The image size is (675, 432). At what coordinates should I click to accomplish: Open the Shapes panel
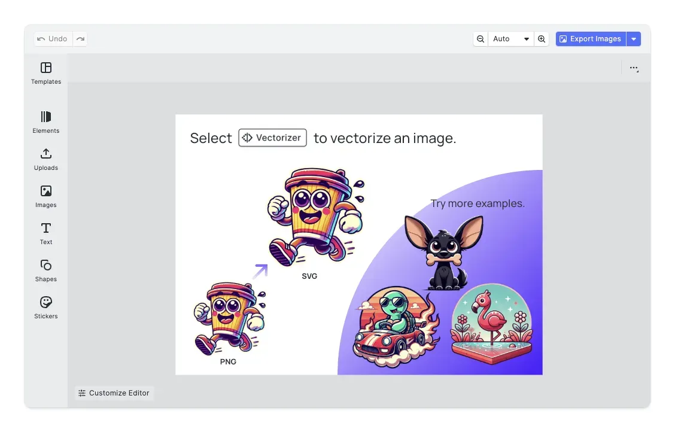(x=45, y=270)
